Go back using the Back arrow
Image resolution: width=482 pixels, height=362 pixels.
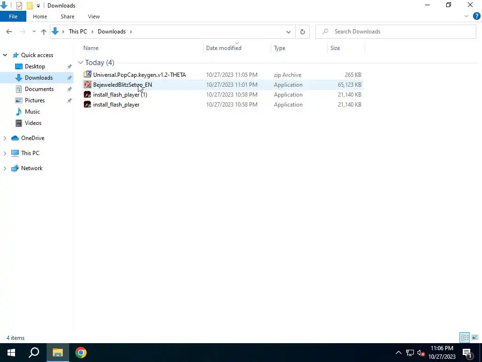(9, 32)
